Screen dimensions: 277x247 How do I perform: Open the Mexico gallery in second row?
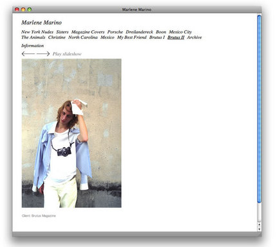click(x=108, y=37)
